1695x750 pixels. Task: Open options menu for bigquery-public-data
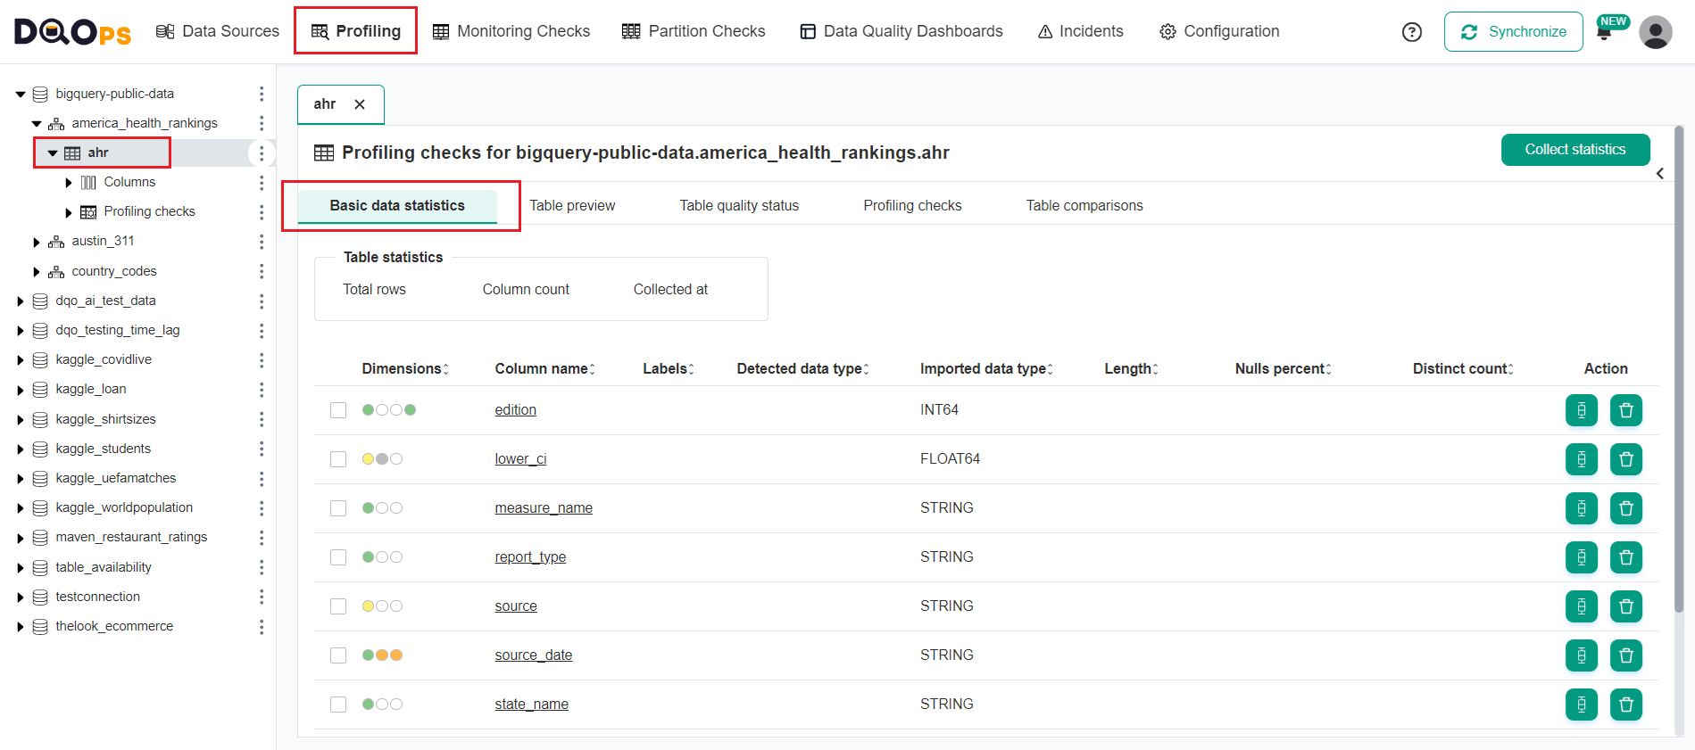(262, 94)
